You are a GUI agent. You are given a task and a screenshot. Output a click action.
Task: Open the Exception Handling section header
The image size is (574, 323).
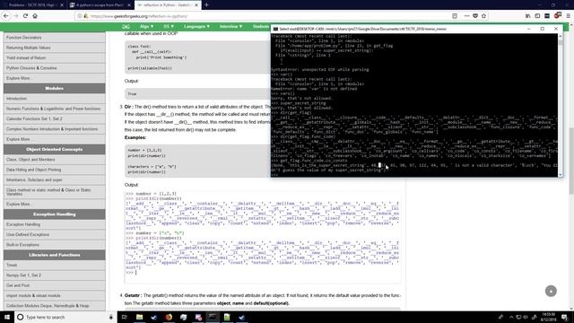click(x=54, y=214)
